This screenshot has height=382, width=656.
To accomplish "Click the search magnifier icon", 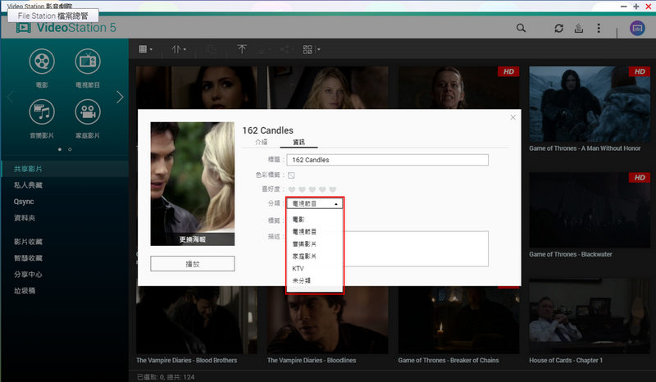I will click(x=521, y=28).
